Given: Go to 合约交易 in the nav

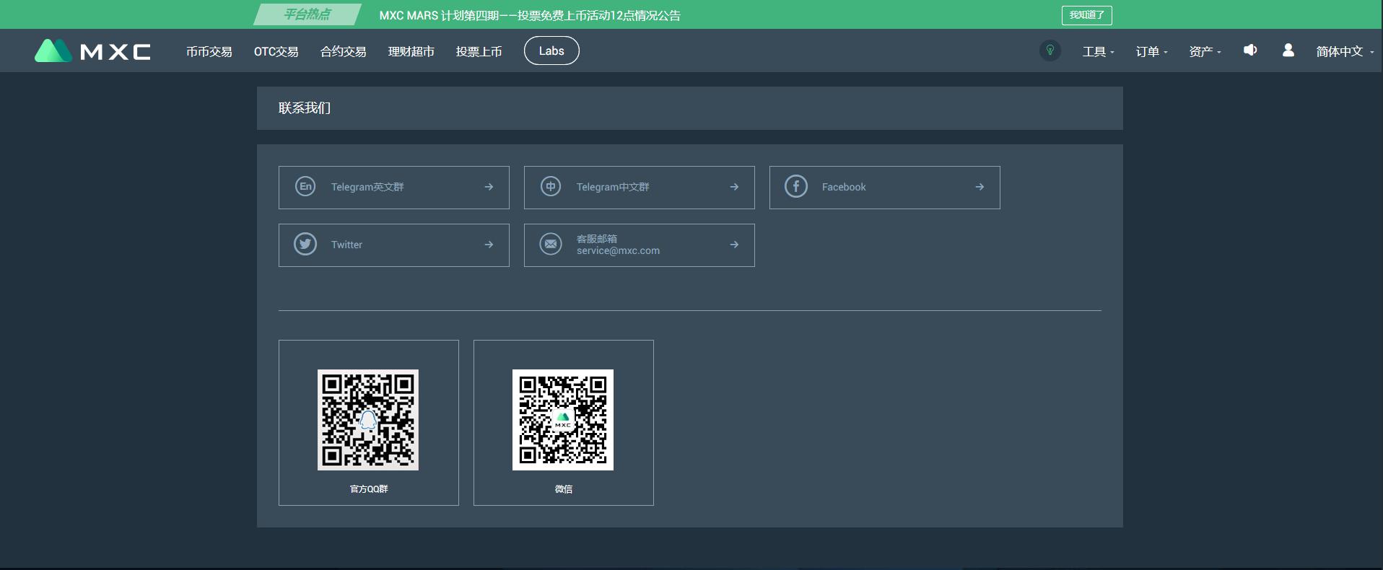Looking at the screenshot, I should pos(344,51).
